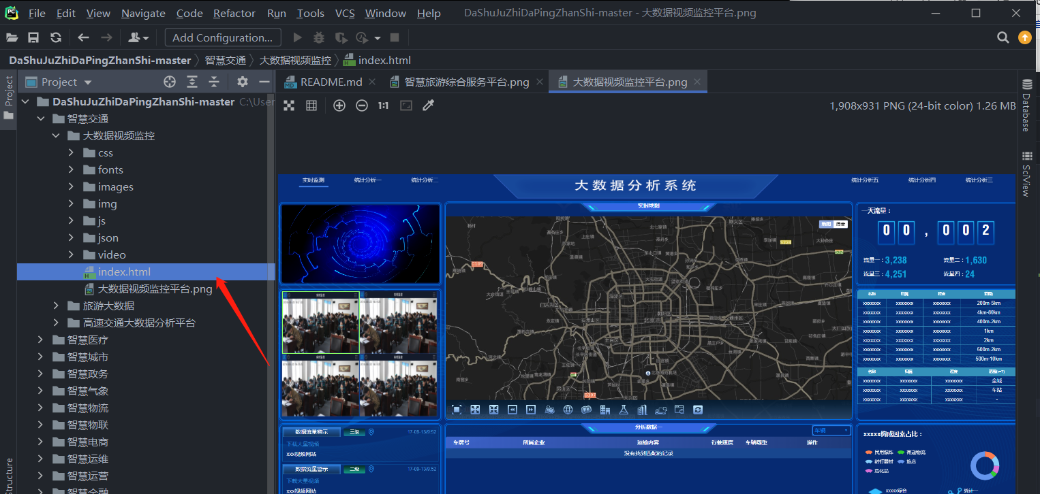The width and height of the screenshot is (1040, 494).
Task: Hide the Project panel with minus icon
Action: coord(264,82)
